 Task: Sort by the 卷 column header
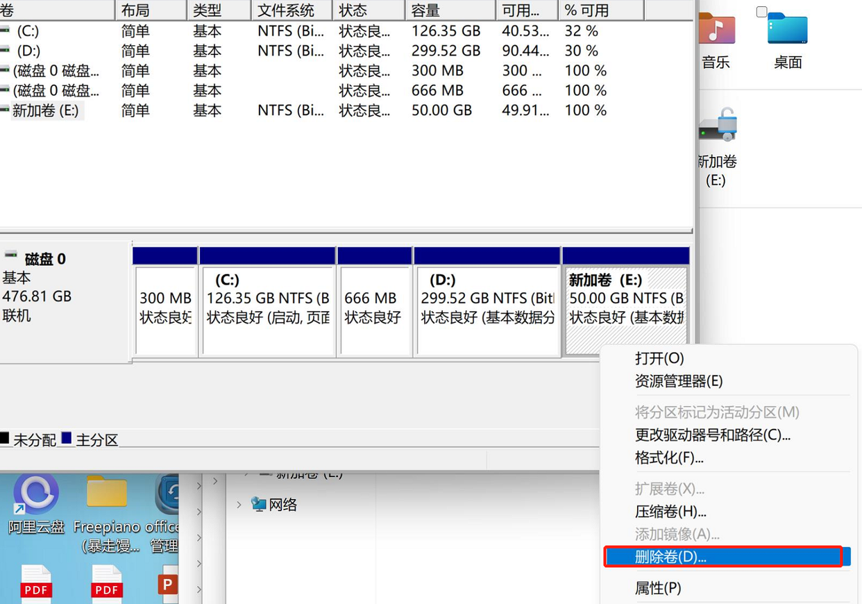(x=57, y=10)
